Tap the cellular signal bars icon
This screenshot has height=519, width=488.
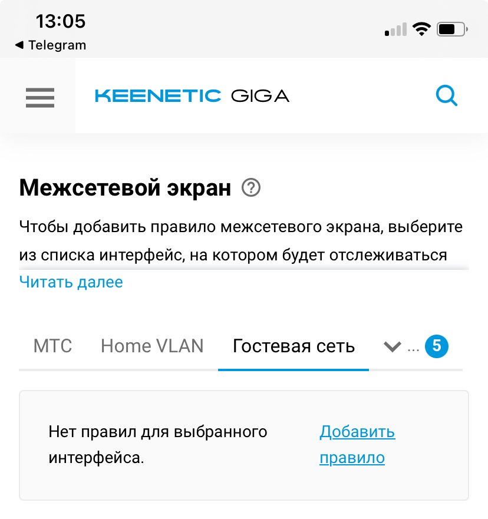point(395,30)
